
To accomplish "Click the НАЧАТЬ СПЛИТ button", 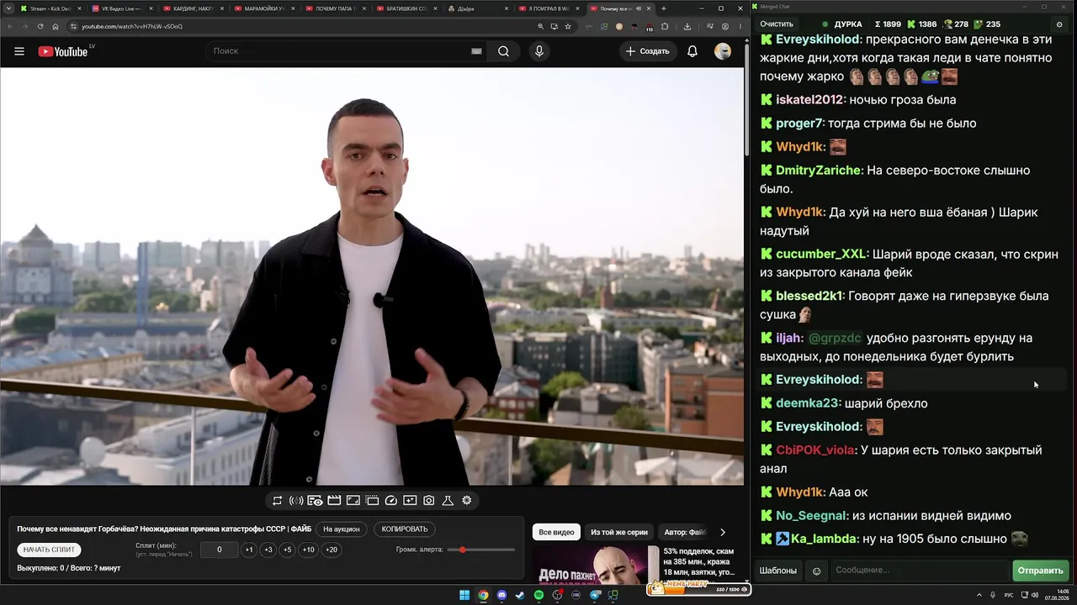I will pos(49,550).
